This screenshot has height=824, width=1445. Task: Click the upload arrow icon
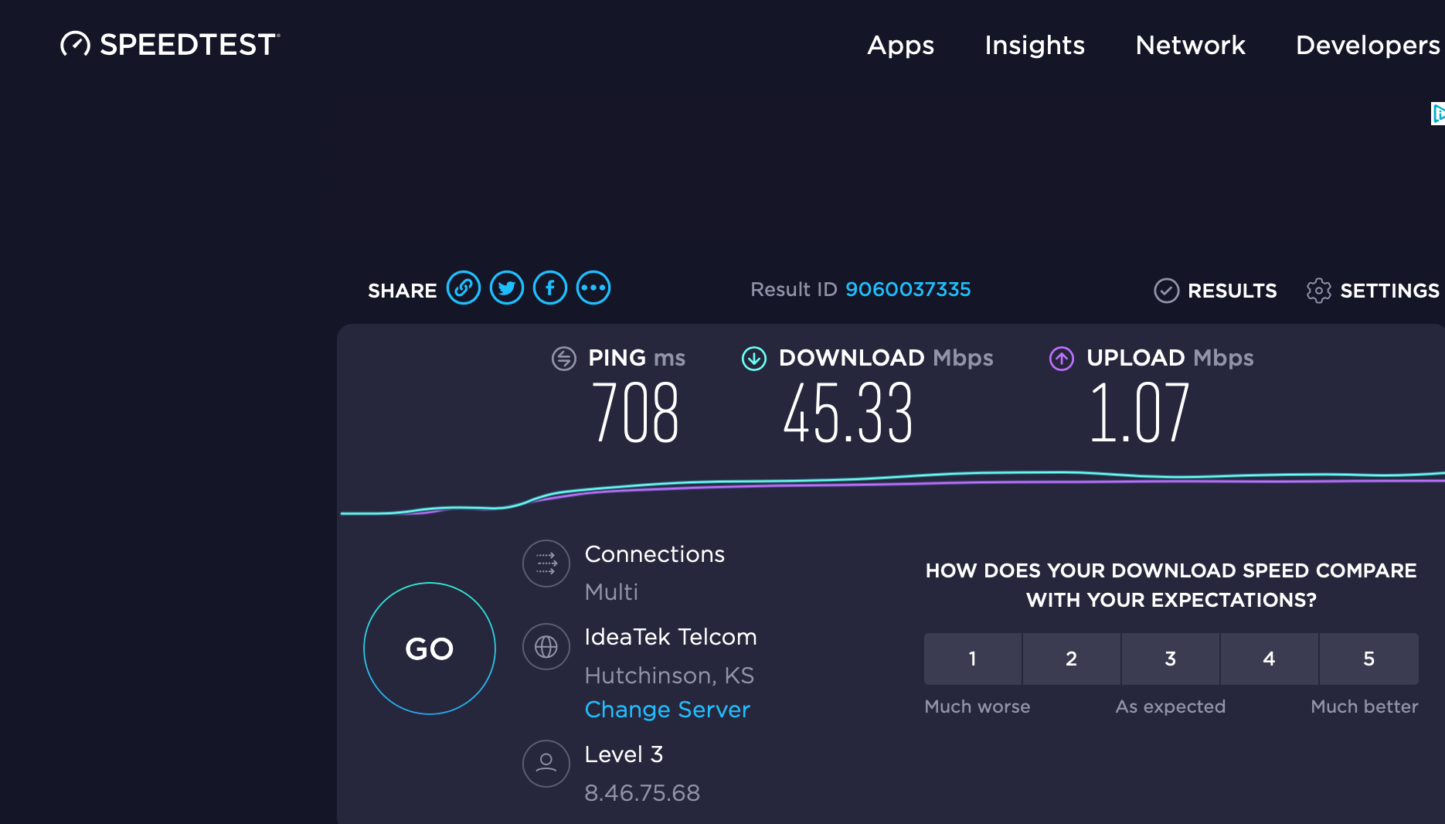click(1060, 358)
